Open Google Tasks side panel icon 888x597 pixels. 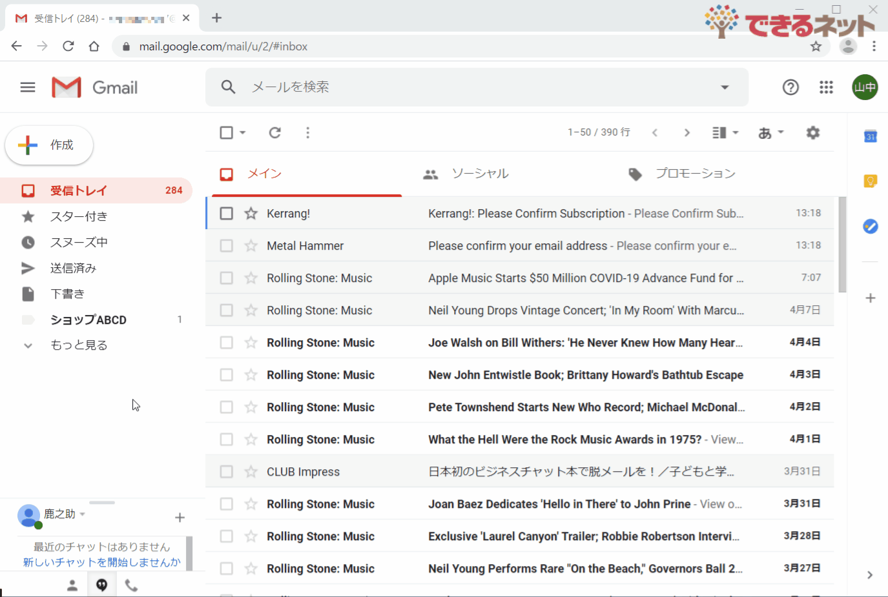(870, 226)
